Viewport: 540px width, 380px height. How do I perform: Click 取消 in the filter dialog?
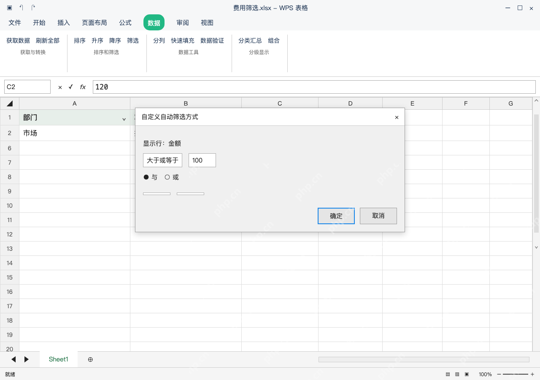378,216
